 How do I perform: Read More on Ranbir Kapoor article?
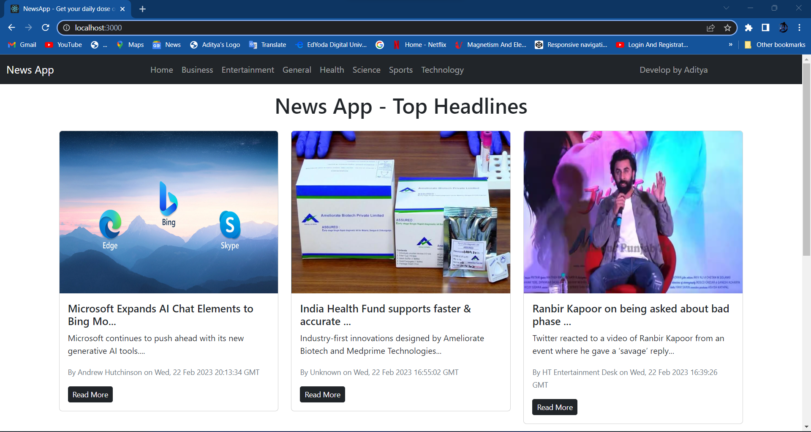tap(555, 407)
